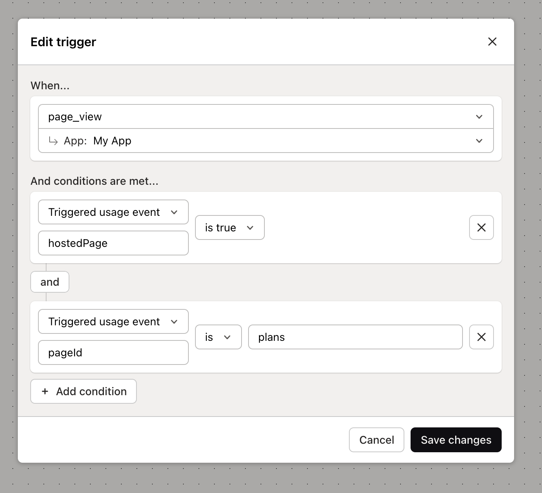Edit the hostedPage field value

[x=113, y=243]
